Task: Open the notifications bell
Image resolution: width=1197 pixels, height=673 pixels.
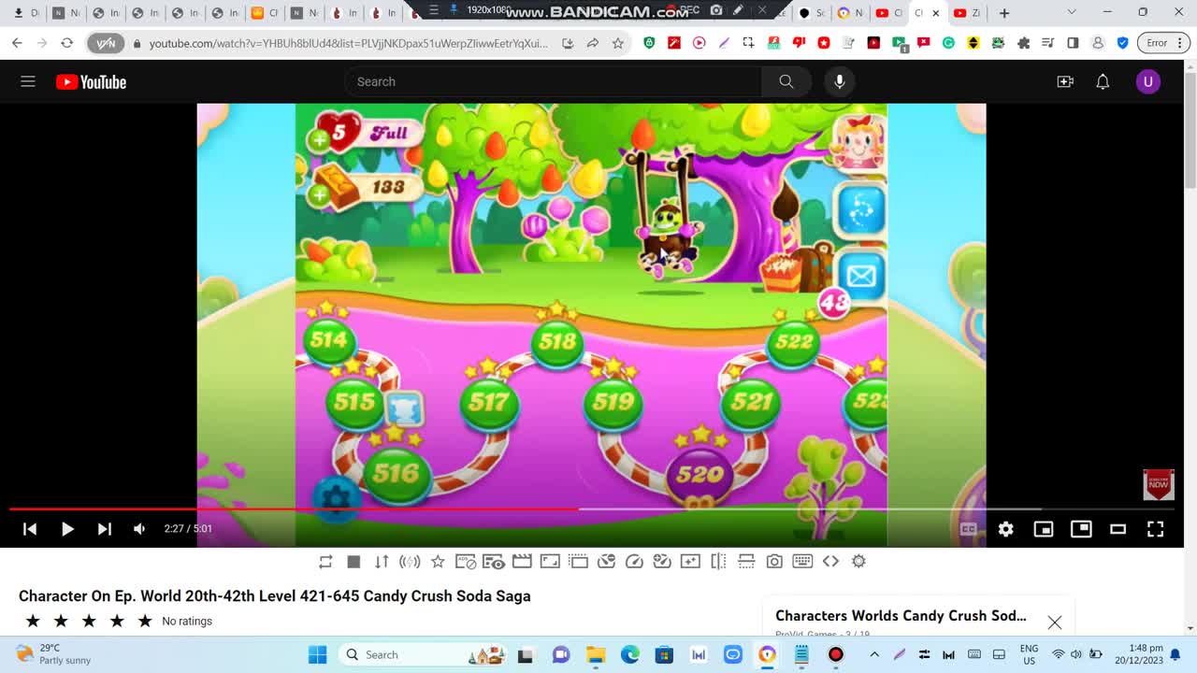Action: pos(1103,81)
